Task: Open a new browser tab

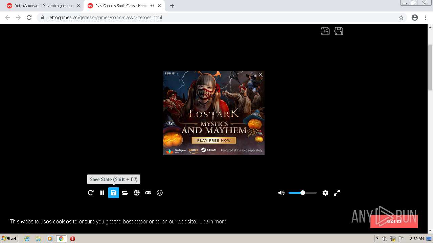Action: click(x=172, y=6)
